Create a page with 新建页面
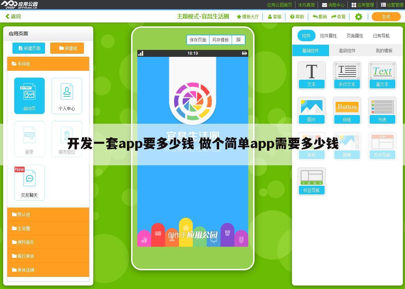Viewport: 405px width, 289px height. pyautogui.click(x=29, y=48)
